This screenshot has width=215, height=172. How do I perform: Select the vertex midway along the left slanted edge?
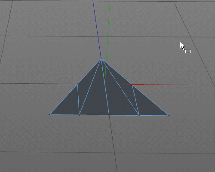tap(77, 84)
